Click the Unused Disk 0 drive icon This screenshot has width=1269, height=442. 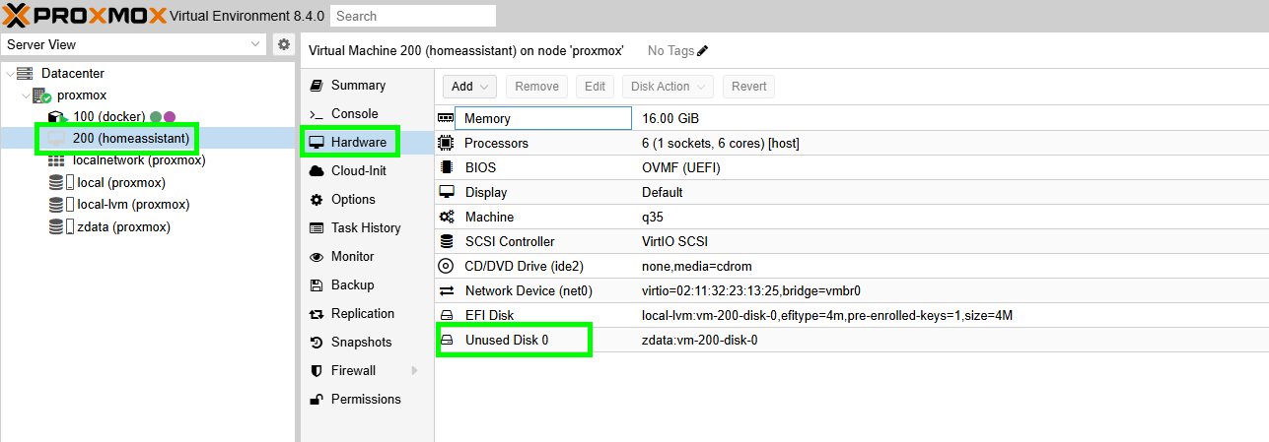[447, 340]
